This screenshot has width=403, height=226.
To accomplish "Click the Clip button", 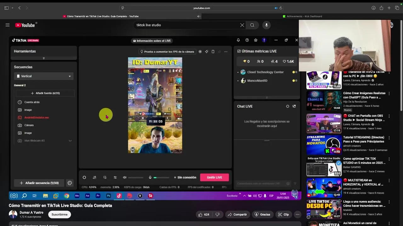I will pos(283,214).
